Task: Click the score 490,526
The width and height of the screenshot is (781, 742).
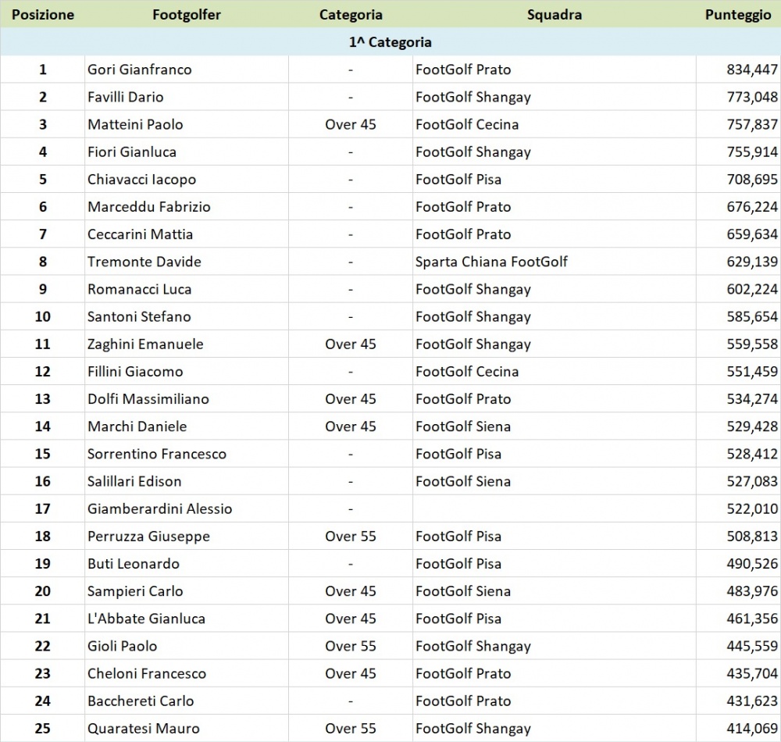Action: [x=752, y=563]
